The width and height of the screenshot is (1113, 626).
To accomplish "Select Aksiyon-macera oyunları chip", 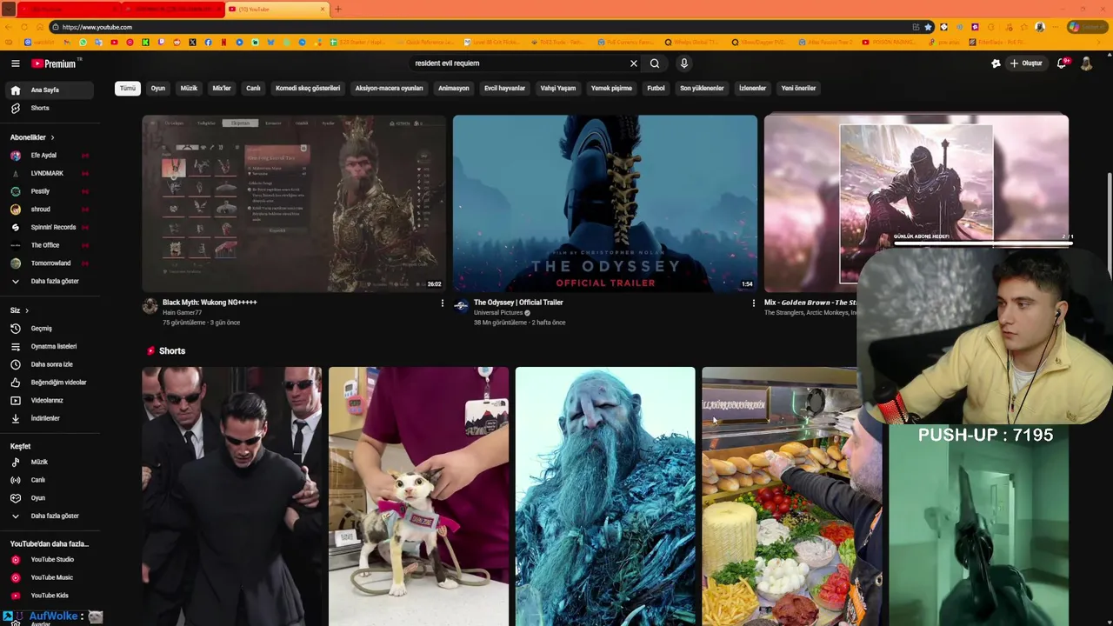I will (x=389, y=88).
